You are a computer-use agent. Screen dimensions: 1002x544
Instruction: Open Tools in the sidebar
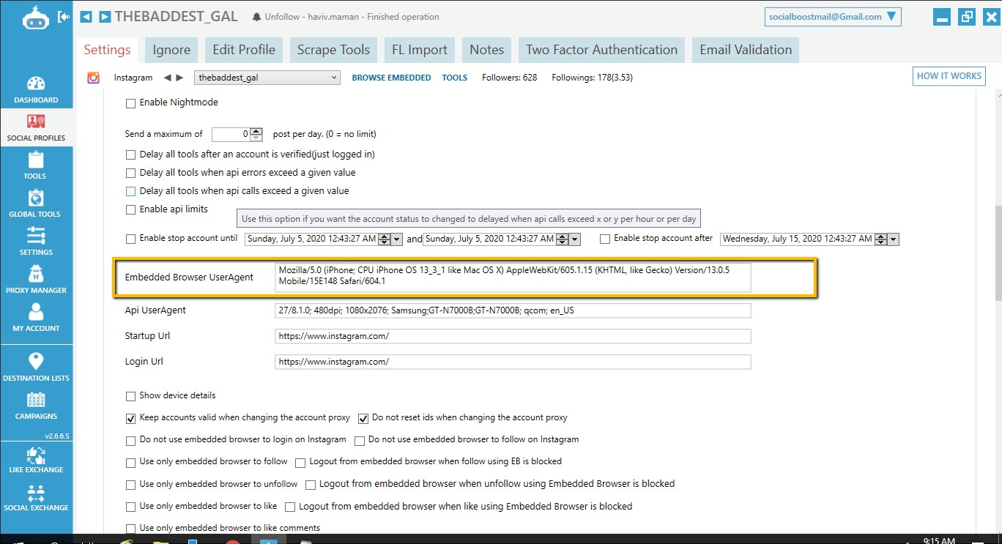(x=36, y=166)
